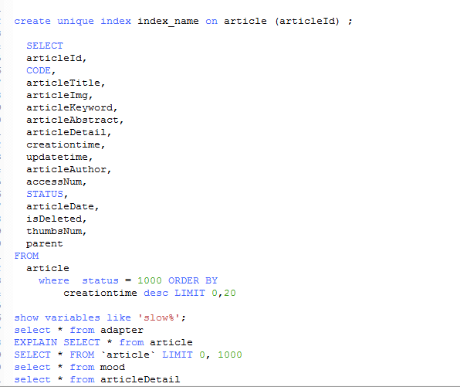Click the 'articleAuthor,' column line
The image size is (460, 387).
[x=69, y=169]
